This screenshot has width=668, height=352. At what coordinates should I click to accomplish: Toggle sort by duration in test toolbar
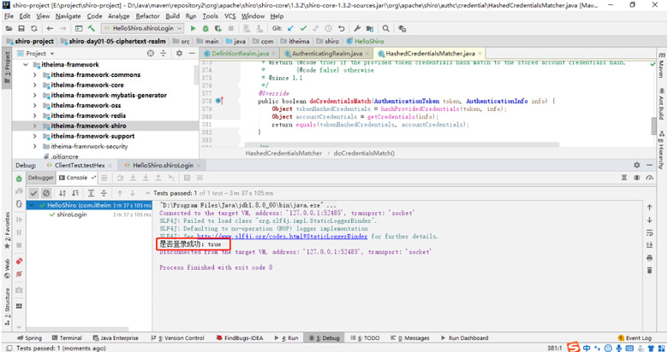(75, 193)
